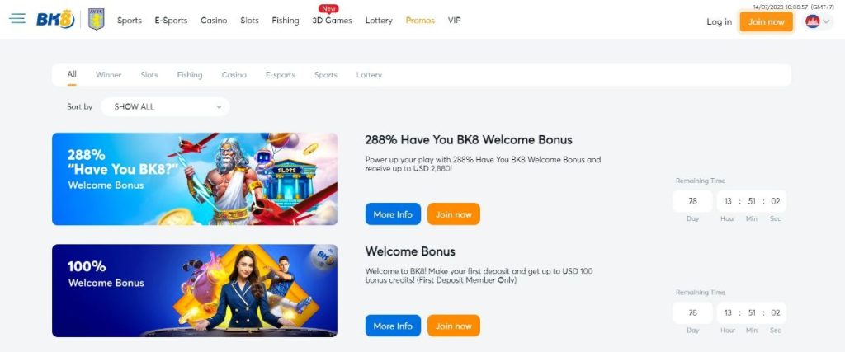Open the Sports navigation menu
The height and width of the screenshot is (352, 845).
click(x=130, y=21)
